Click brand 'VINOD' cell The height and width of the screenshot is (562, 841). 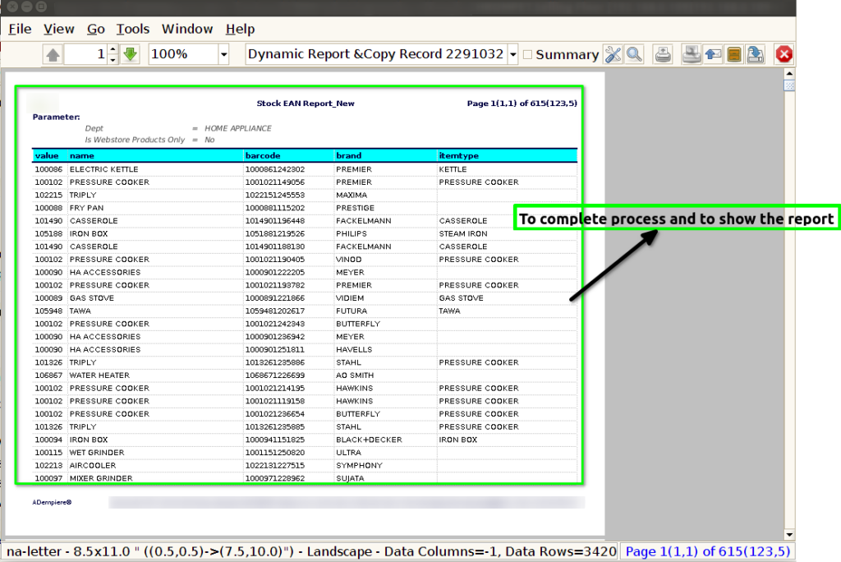click(348, 260)
